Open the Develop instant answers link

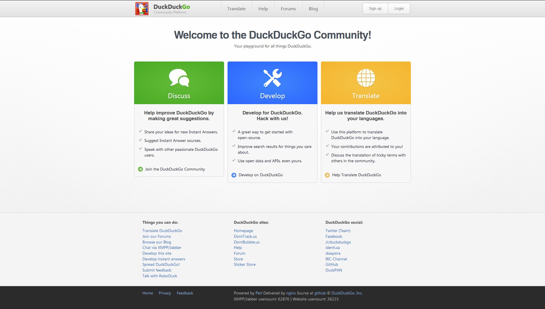pyautogui.click(x=164, y=259)
